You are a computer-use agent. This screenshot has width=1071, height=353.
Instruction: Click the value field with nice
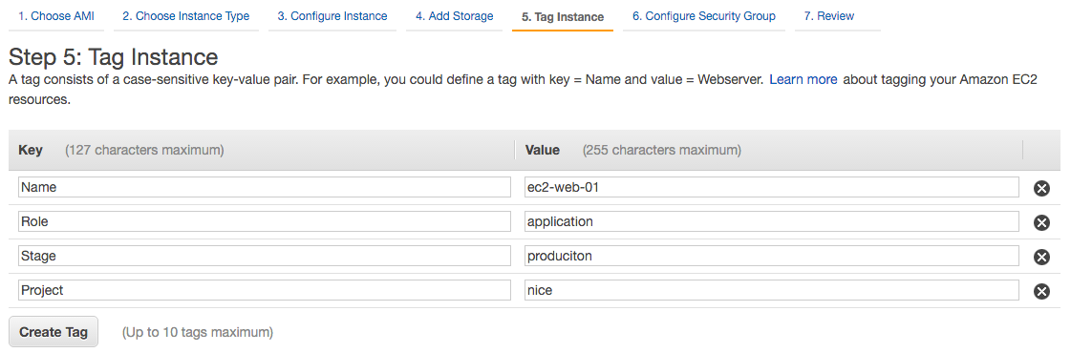coord(772,290)
